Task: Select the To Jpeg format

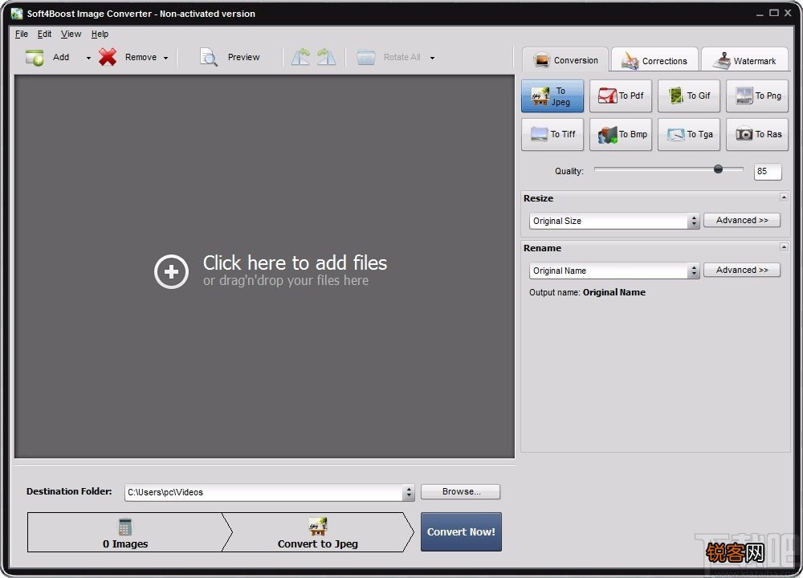Action: coord(552,96)
